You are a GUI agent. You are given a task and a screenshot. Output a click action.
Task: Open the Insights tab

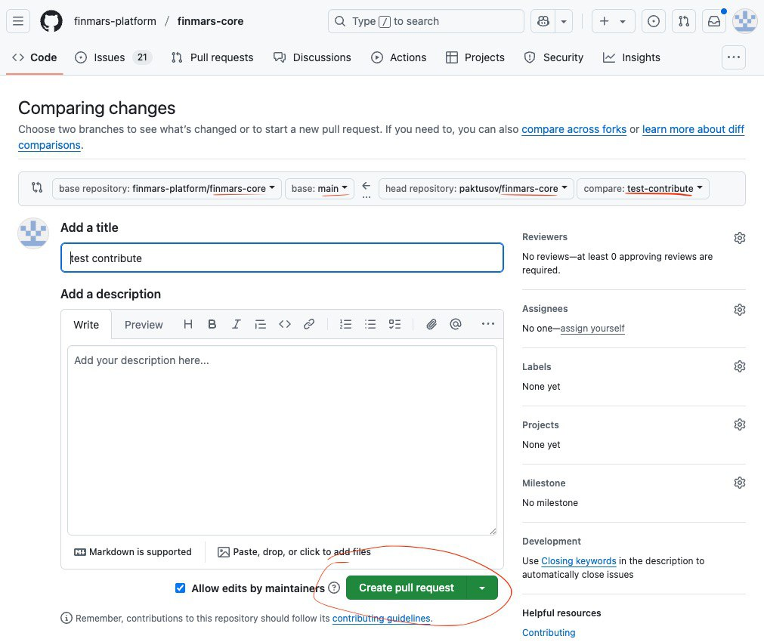(632, 57)
